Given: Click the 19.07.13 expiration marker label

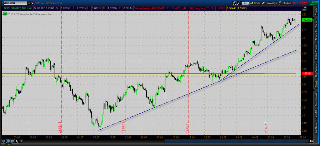Looking at the screenshot, I should [123, 127].
